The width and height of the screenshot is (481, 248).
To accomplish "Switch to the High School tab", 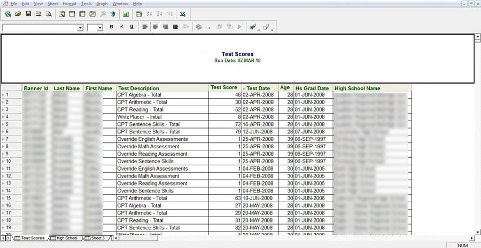I will 66,238.
